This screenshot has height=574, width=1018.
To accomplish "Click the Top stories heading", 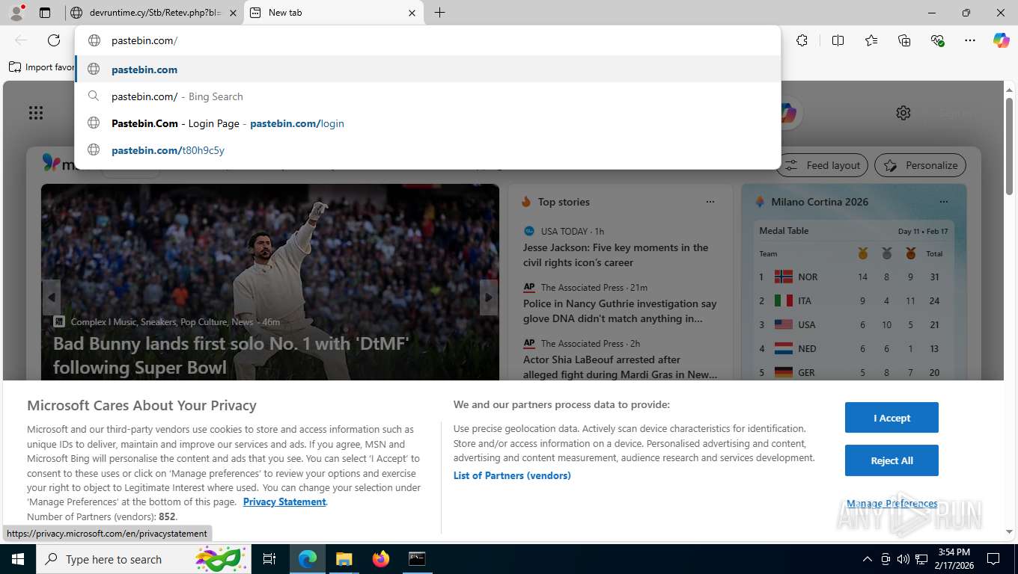I will point(564,202).
